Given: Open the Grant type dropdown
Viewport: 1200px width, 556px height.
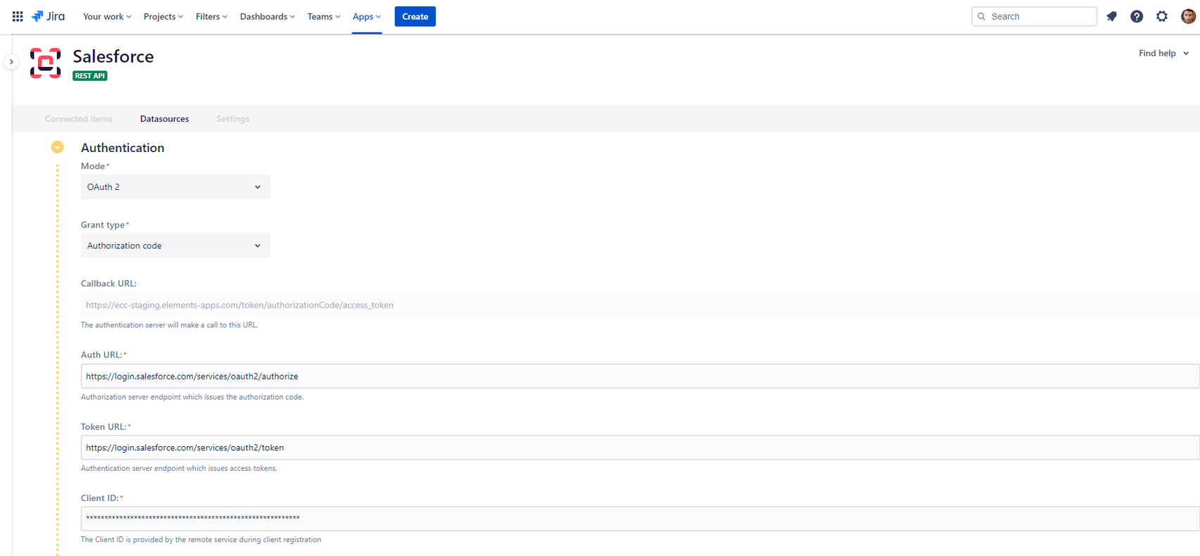Looking at the screenshot, I should tap(175, 246).
